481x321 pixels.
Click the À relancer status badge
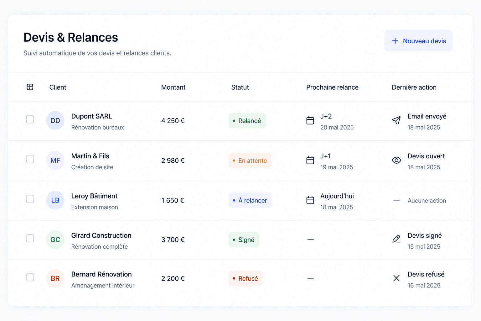[250, 200]
